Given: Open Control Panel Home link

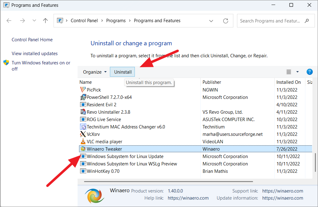Looking at the screenshot, I should (32, 40).
